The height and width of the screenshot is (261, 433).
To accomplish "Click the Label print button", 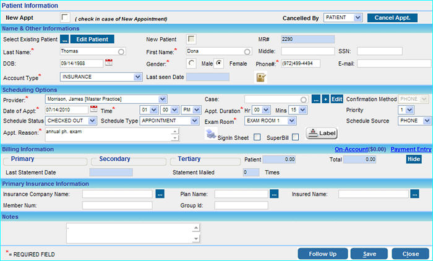I will pyautogui.click(x=322, y=133).
